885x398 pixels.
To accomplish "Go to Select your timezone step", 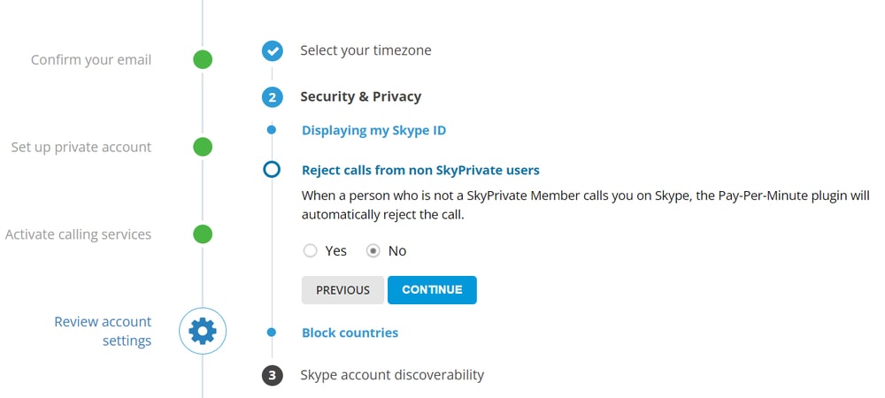I will pyautogui.click(x=366, y=50).
